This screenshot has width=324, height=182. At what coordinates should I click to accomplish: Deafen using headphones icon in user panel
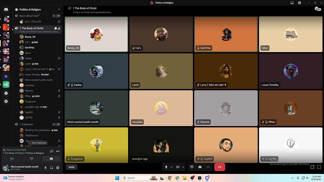[x=52, y=168]
